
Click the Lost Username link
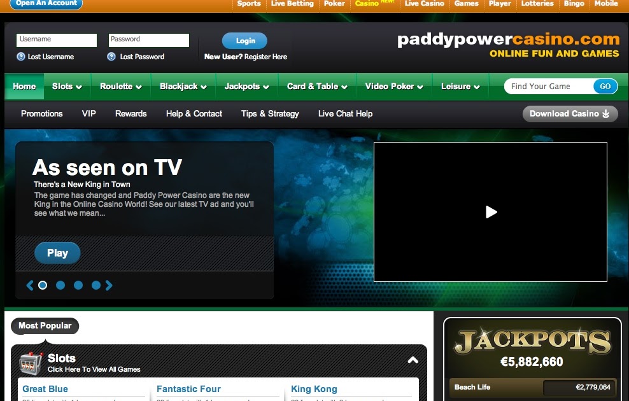point(51,57)
